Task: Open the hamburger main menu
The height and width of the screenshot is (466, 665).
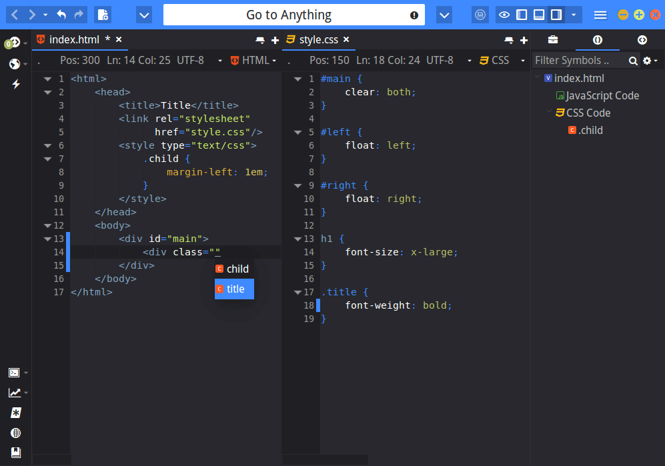Action: [600, 15]
